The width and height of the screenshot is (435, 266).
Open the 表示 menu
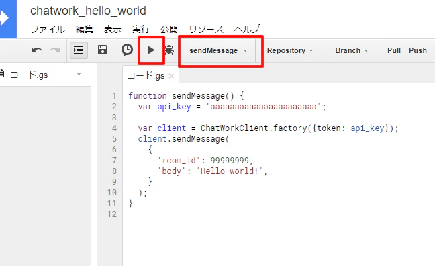(x=113, y=29)
